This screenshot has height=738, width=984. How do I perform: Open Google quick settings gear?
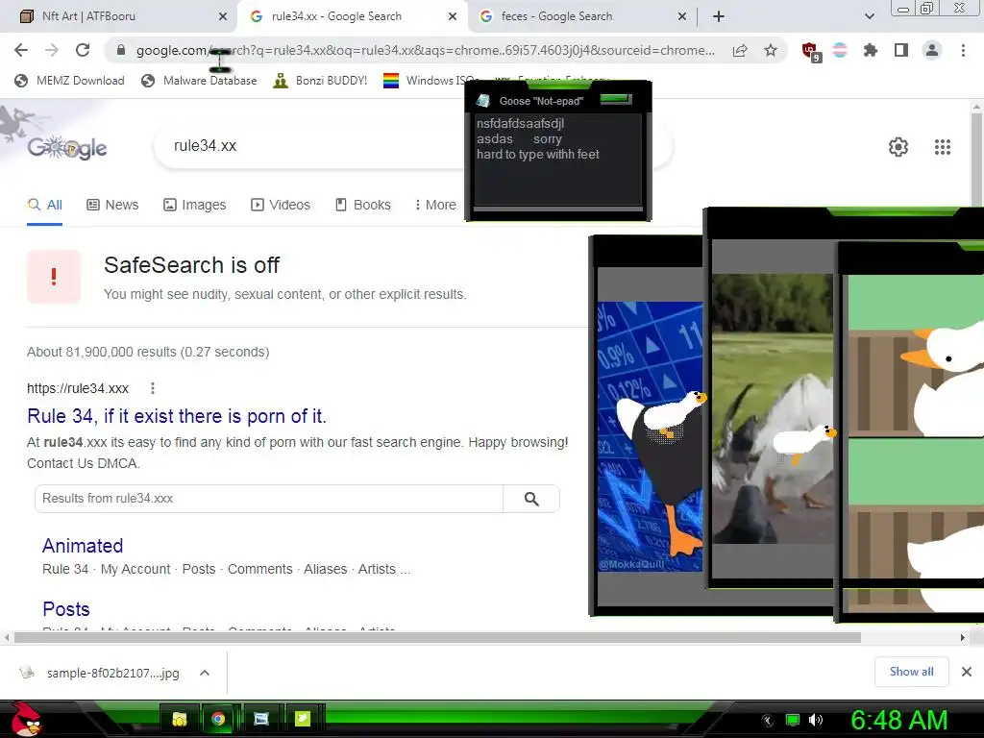pos(898,147)
